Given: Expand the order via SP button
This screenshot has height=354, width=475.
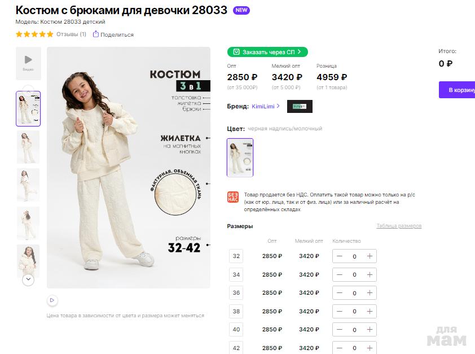Looking at the screenshot, I should [267, 52].
